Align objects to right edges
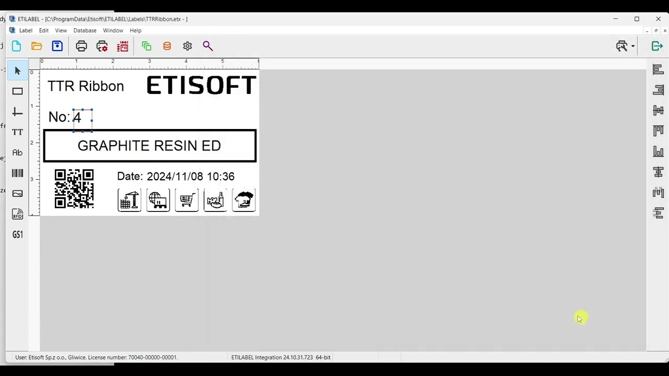Viewport: 669px width, 376px height. pyautogui.click(x=658, y=90)
